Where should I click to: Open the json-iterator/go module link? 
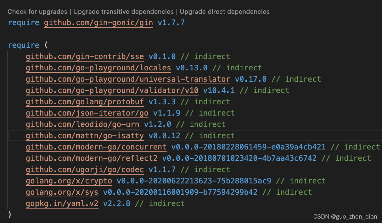(x=87, y=113)
